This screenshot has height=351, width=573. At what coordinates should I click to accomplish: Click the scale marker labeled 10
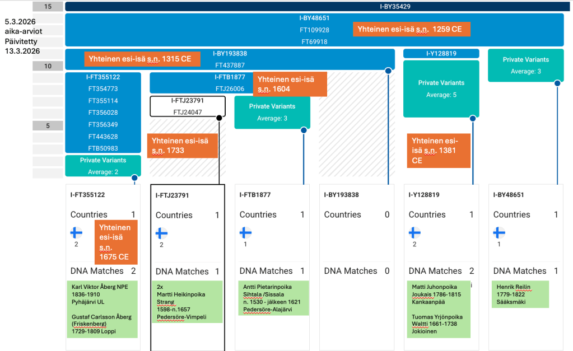pos(48,66)
